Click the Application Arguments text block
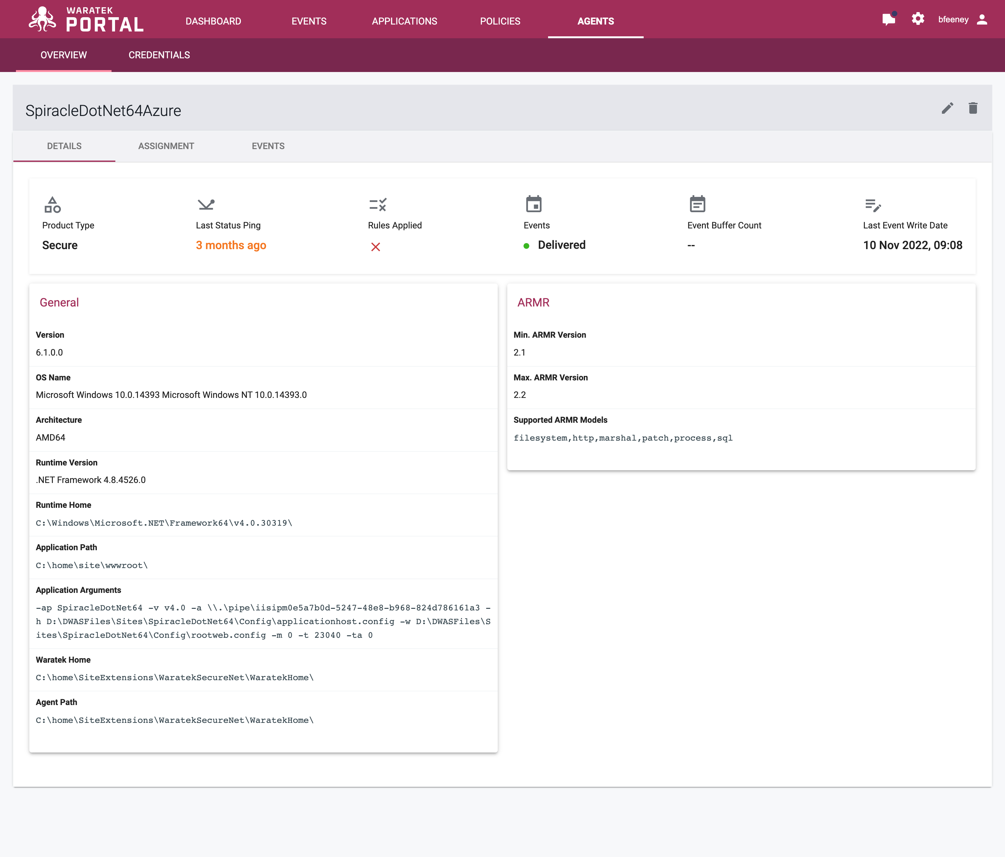Screen dimensions: 1005x857 point(264,621)
